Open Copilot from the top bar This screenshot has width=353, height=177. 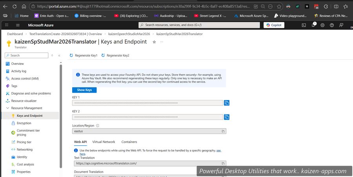point(274,25)
